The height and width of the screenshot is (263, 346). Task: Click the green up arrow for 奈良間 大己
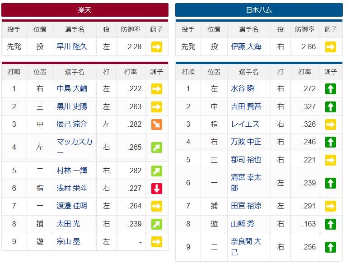(x=331, y=247)
